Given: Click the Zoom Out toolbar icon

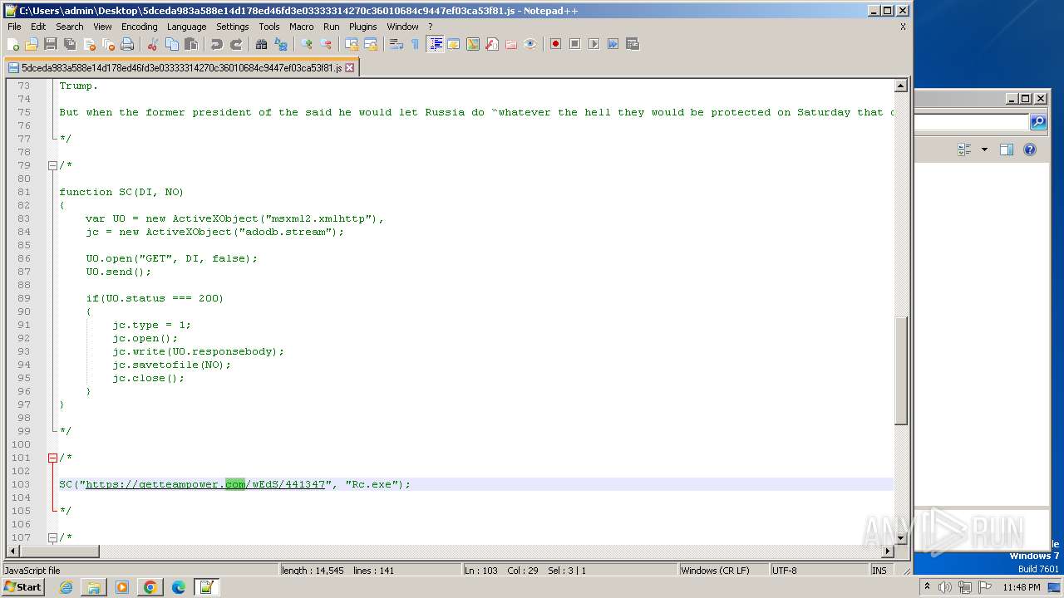Looking at the screenshot, I should (326, 44).
